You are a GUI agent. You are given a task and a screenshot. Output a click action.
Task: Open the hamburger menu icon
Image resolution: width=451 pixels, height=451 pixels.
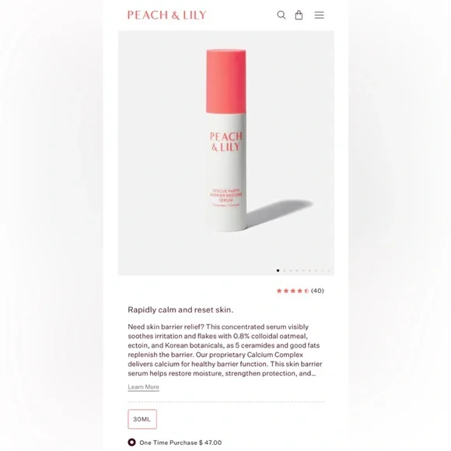(320, 15)
